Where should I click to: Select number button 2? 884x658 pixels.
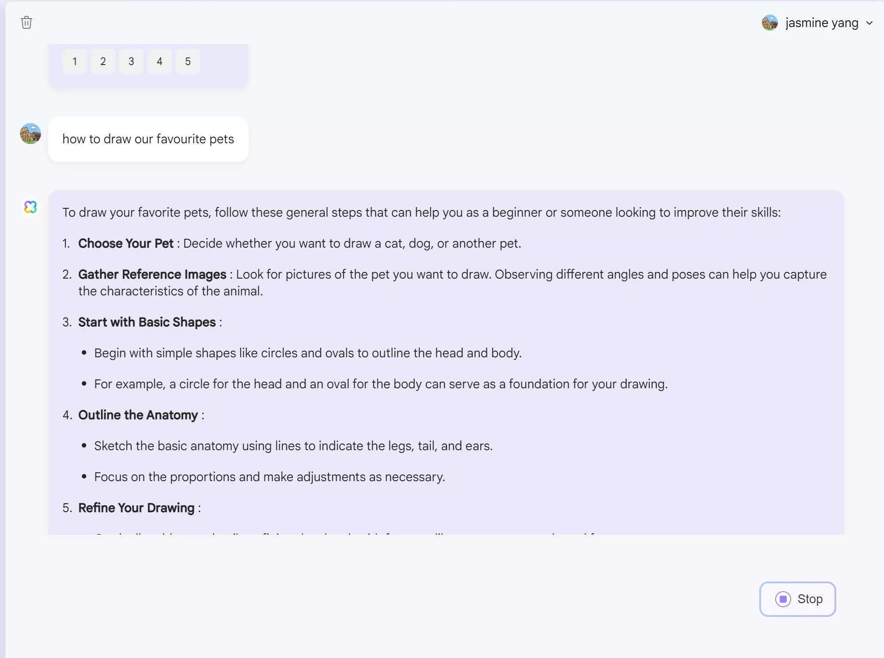click(x=103, y=61)
